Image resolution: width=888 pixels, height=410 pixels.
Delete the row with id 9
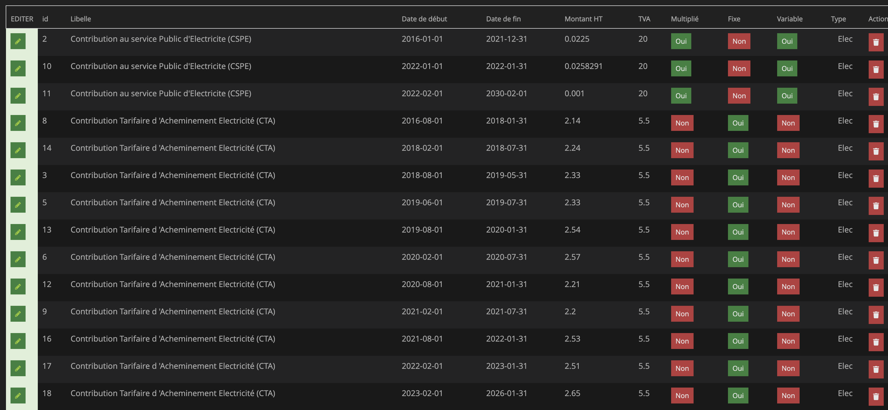tap(875, 315)
